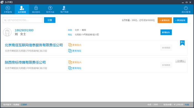Click the 已更新 link in status bar
This screenshot has height=108, width=194.
coord(24,105)
